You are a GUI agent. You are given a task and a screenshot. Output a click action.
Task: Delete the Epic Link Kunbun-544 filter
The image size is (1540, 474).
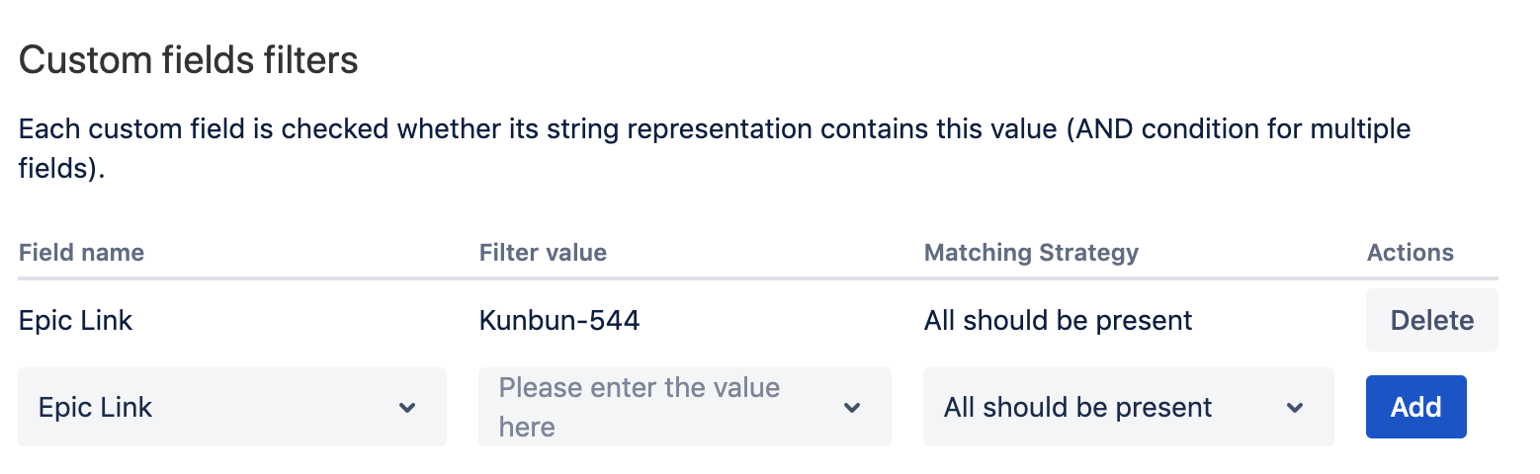pyautogui.click(x=1431, y=320)
